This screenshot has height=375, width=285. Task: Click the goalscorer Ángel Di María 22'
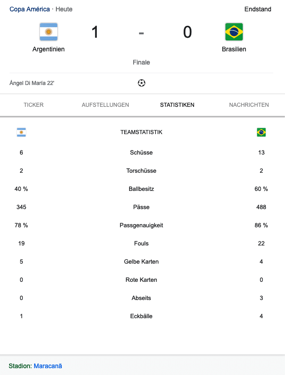31,83
